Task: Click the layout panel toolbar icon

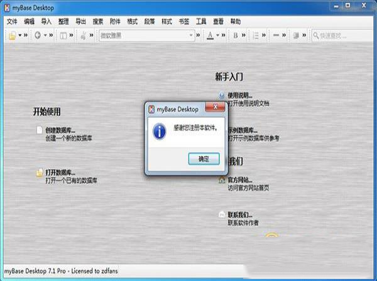Action: 63,35
